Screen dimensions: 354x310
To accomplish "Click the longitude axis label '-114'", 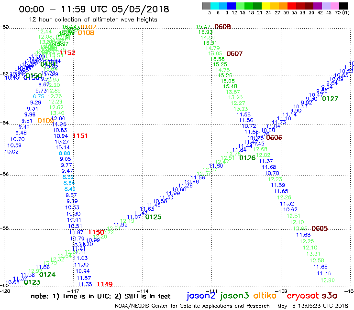I will [143, 291].
